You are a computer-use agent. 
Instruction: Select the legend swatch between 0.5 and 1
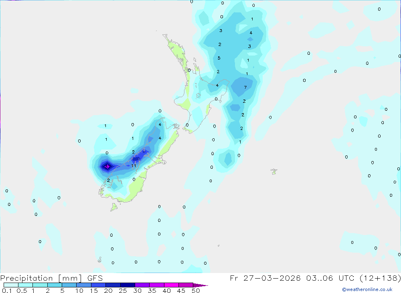[x=26, y=285]
